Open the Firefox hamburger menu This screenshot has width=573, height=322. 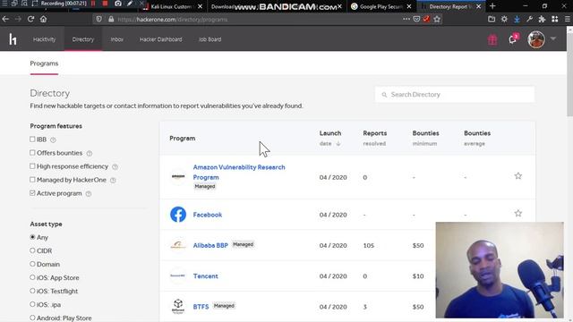567,19
